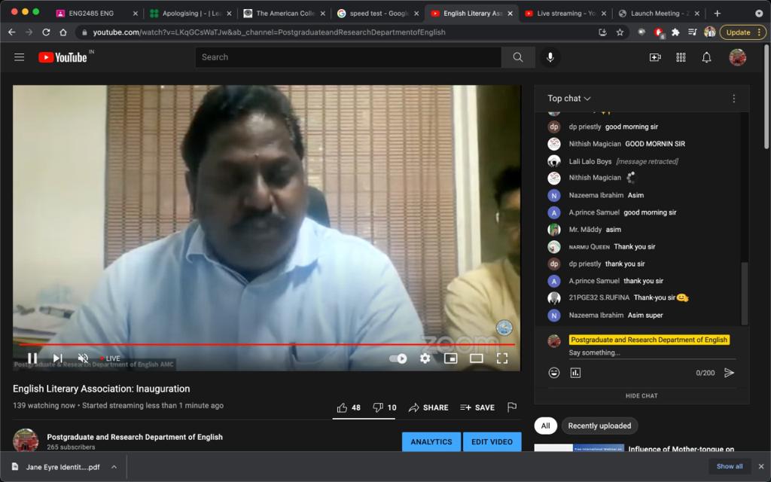
Task: Click the ANALYTICS button
Action: pos(431,442)
